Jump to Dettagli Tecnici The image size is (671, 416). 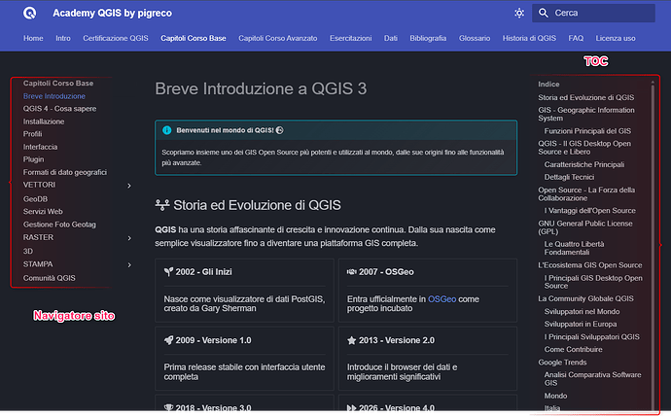pos(569,177)
